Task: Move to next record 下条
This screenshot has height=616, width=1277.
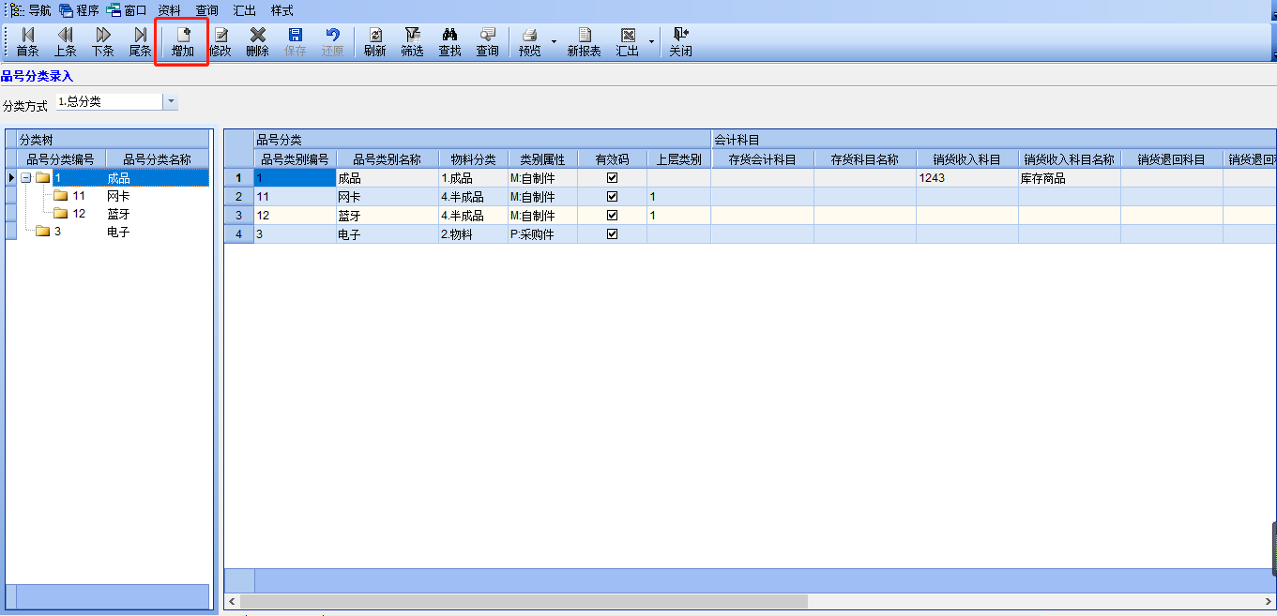Action: click(x=102, y=42)
